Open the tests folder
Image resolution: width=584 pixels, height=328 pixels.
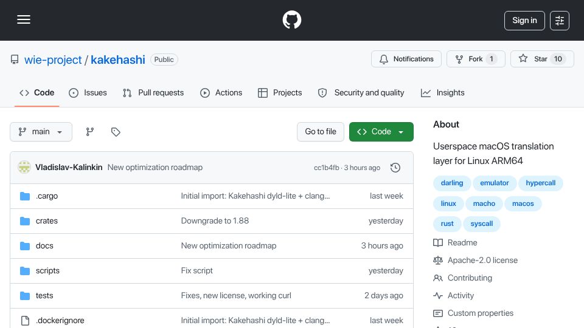44,296
